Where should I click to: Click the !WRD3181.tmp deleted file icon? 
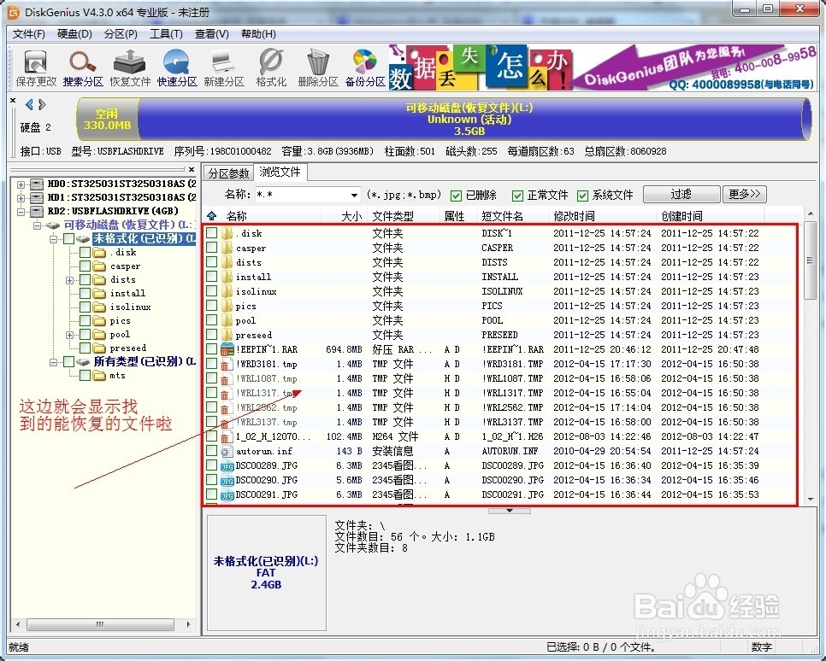coord(225,364)
